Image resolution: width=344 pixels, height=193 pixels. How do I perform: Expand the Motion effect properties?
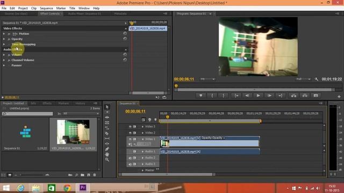coord(4,34)
